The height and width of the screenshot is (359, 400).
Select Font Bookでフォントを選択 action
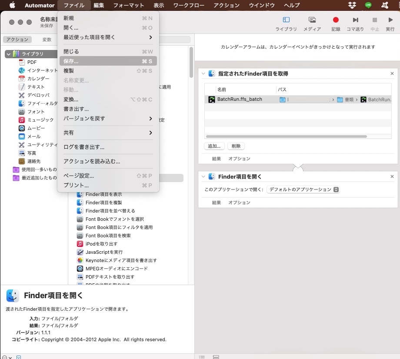click(110, 219)
